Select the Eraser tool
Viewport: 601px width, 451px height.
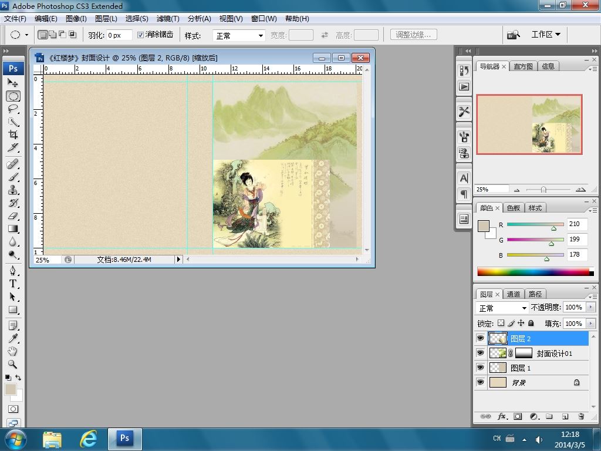click(x=13, y=216)
